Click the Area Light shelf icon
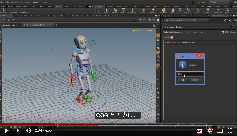 pyautogui.click(x=124, y=10)
